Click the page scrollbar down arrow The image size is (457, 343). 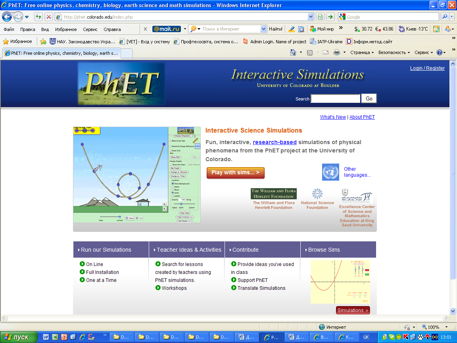[x=453, y=310]
